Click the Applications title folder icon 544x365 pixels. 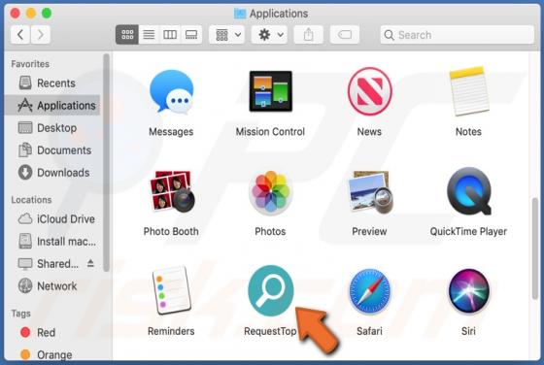240,14
